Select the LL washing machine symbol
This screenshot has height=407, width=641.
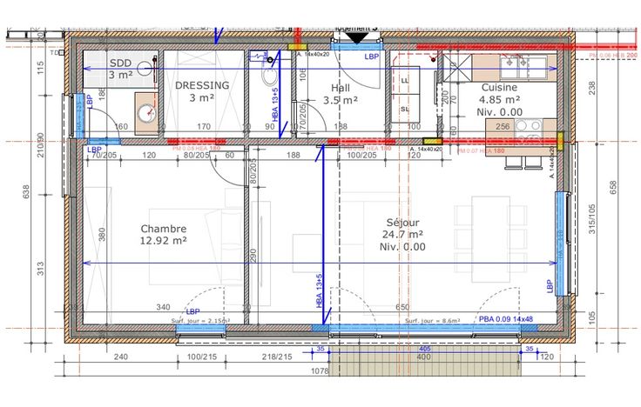pyautogui.click(x=406, y=81)
